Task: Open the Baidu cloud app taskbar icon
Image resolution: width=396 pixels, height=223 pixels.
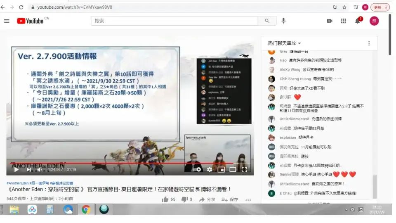Action: [32, 210]
